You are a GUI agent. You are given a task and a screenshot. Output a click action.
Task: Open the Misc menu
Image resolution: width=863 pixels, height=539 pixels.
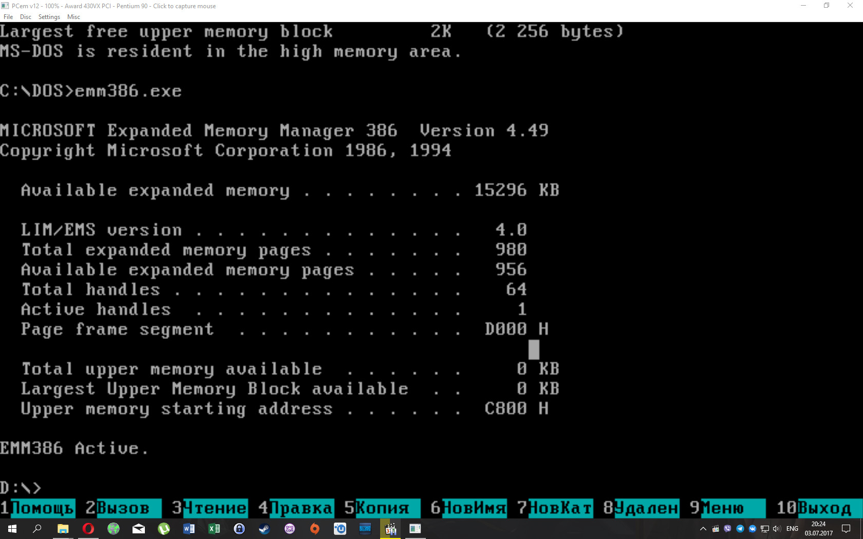74,17
